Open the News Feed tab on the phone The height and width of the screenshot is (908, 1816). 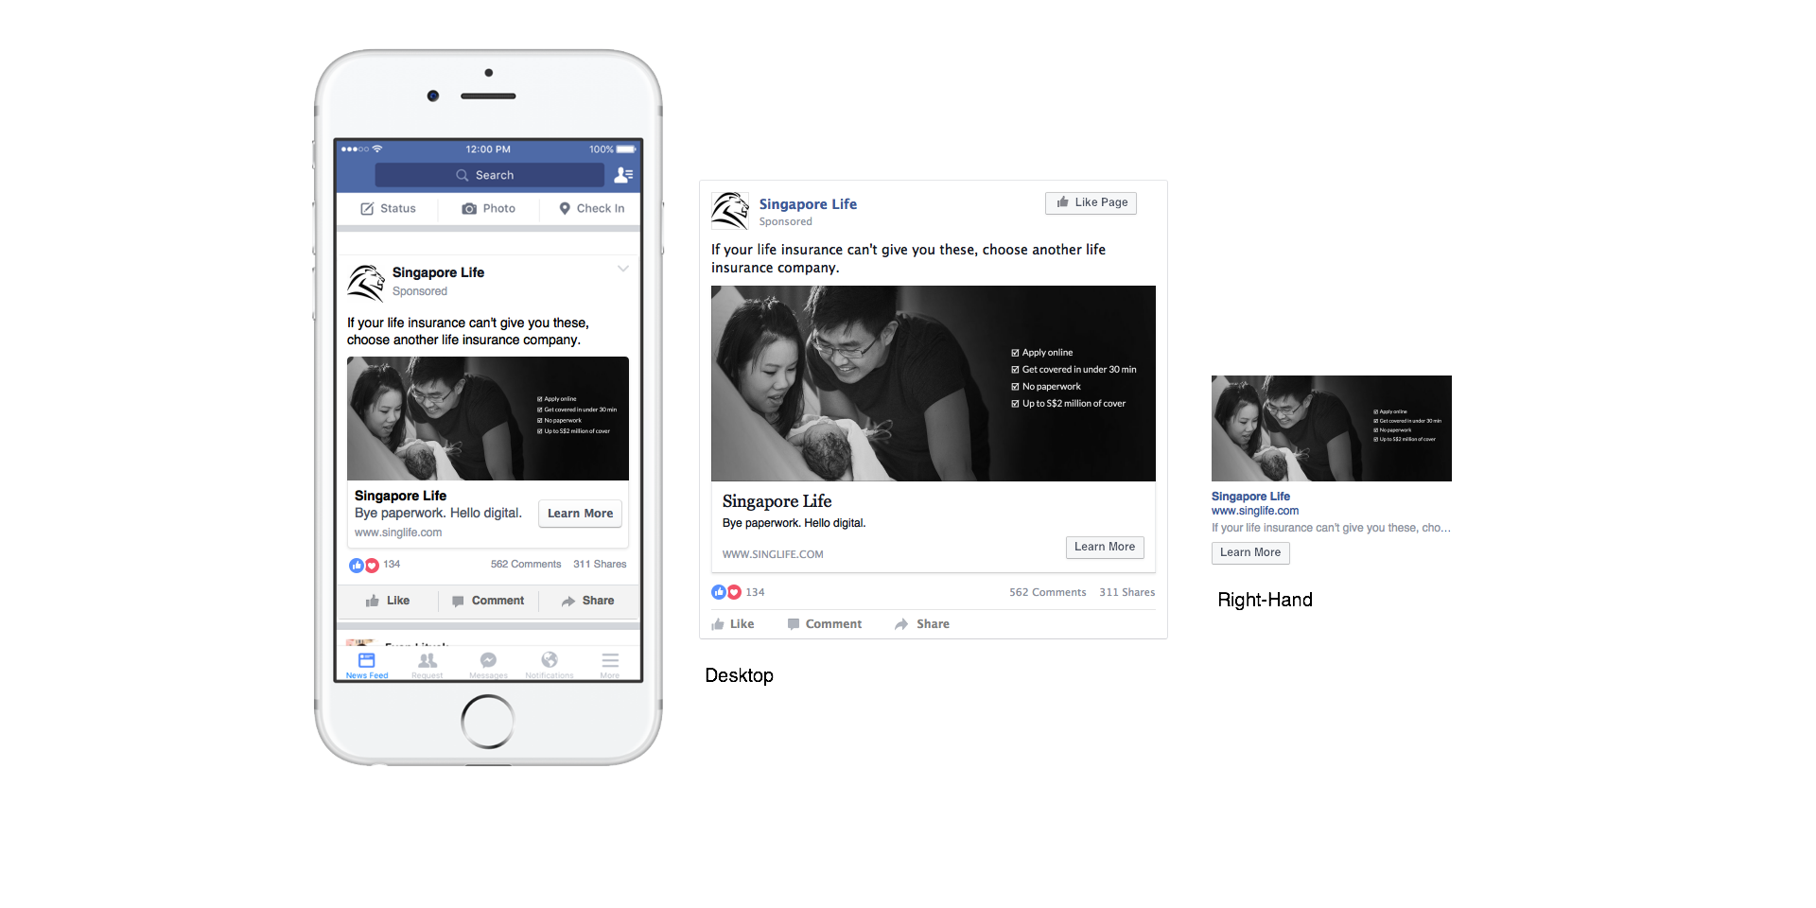pyautogui.click(x=367, y=665)
